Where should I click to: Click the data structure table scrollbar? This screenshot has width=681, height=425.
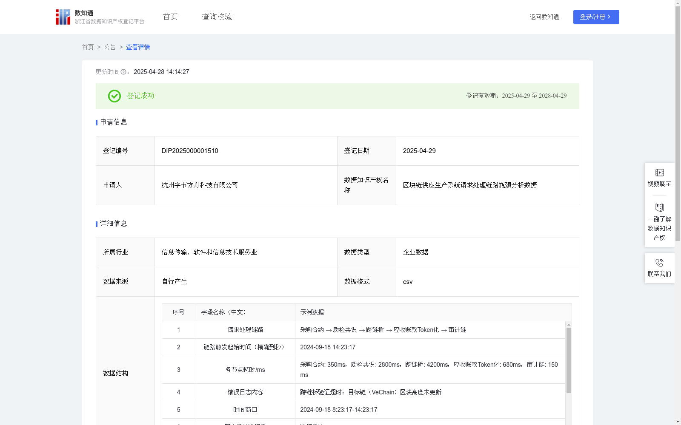pyautogui.click(x=569, y=360)
